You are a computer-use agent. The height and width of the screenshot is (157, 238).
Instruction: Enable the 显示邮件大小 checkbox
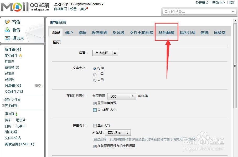(95, 109)
